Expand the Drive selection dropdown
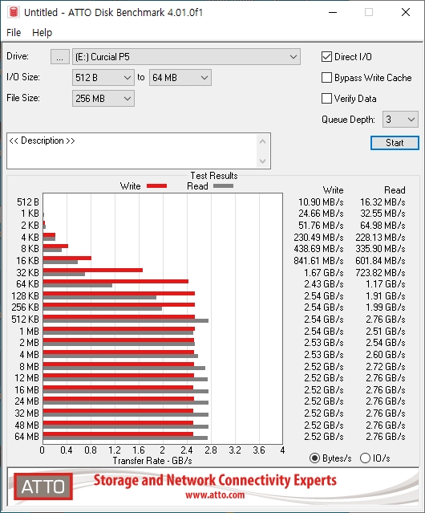 click(x=186, y=57)
